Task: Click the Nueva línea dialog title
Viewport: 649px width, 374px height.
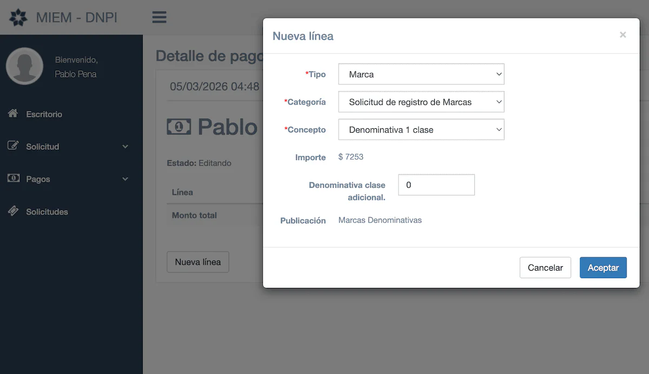Action: (303, 36)
